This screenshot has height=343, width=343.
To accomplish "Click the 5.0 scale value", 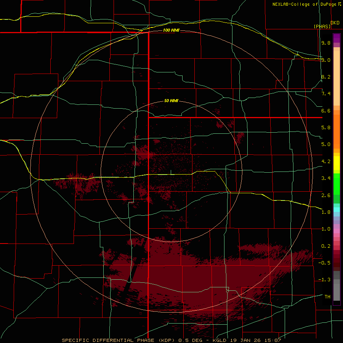I will pyautogui.click(x=326, y=144).
